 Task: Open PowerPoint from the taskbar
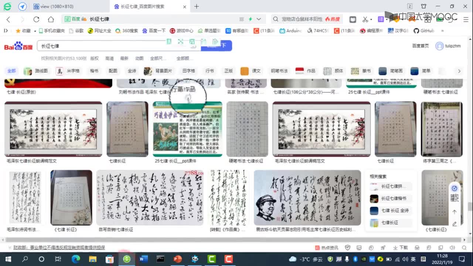pos(178,259)
